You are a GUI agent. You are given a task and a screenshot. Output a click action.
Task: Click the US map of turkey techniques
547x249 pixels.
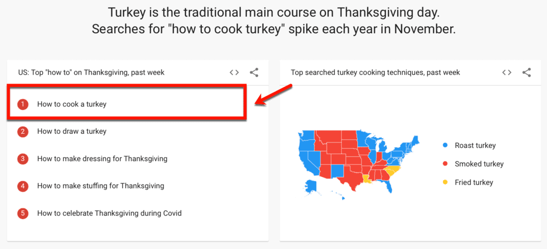[356, 161]
